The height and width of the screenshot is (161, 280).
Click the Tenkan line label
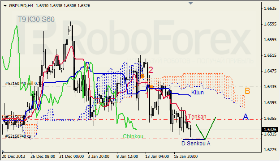click(x=197, y=117)
